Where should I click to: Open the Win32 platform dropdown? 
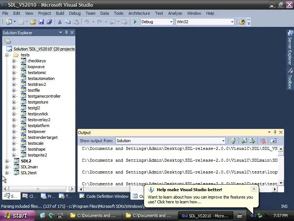click(232, 22)
